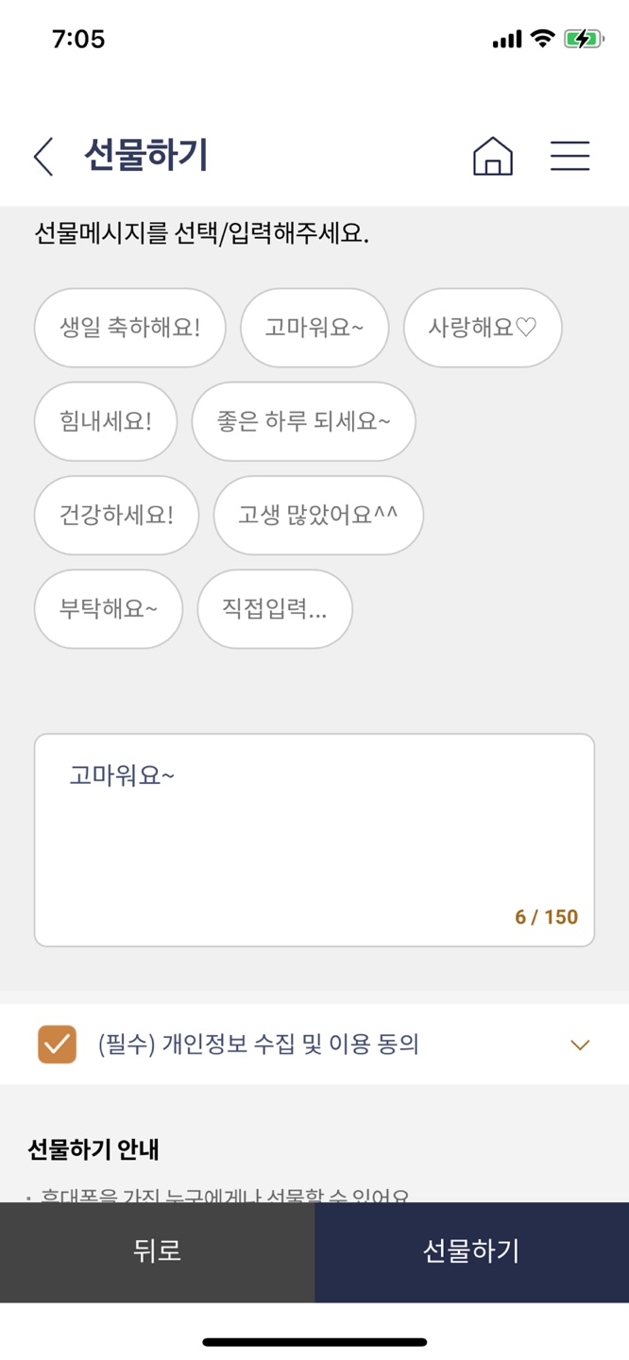Select the 힘내세요! message chip
This screenshot has width=629, height=1360.
click(106, 421)
